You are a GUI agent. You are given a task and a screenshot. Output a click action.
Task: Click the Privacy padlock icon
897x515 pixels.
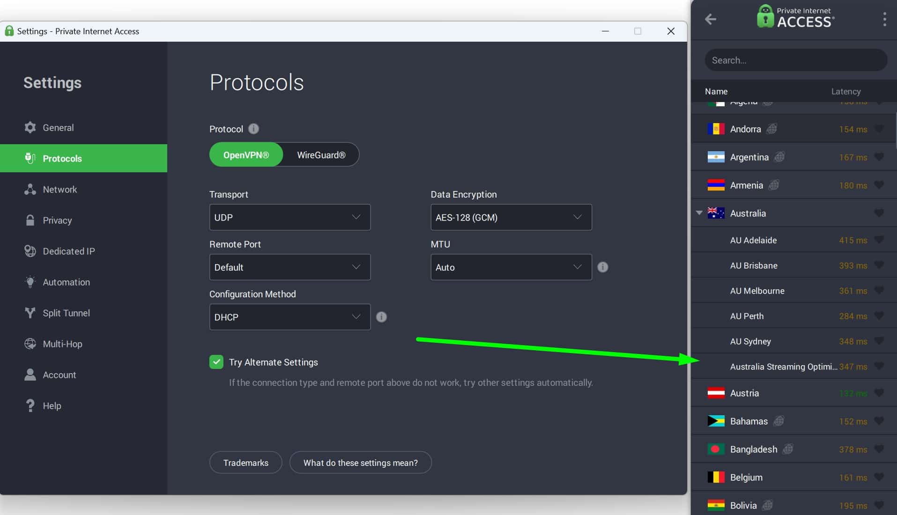tap(30, 220)
